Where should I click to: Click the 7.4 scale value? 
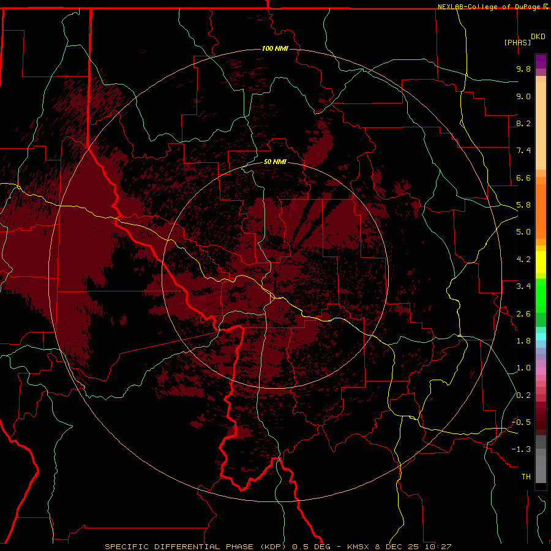(523, 151)
